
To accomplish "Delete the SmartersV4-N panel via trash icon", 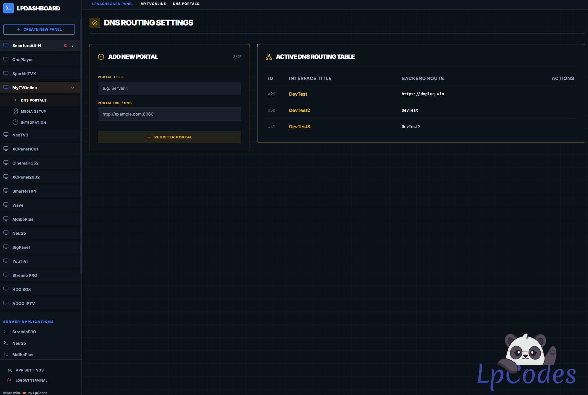I will click(x=66, y=46).
